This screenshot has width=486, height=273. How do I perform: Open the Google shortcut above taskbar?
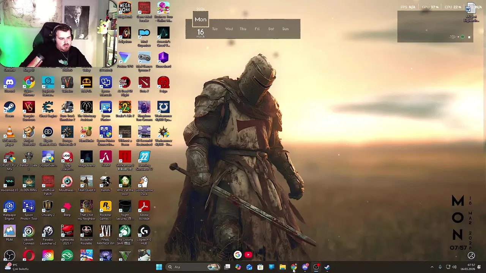[238, 255]
